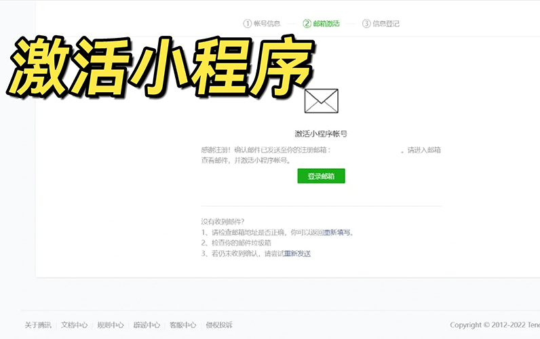Open the 重新填写 link
Screen dimensions: 540x339
pyautogui.click(x=336, y=233)
